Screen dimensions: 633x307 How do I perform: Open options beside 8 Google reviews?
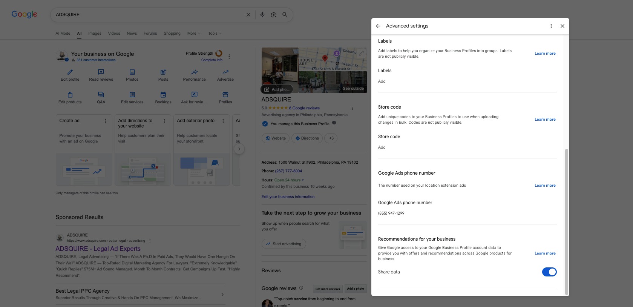point(353,108)
